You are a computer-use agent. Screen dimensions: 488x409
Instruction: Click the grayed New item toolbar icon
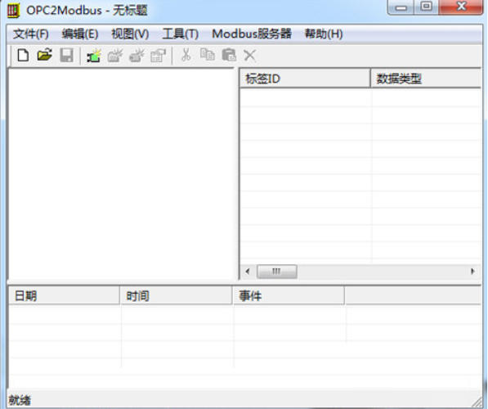137,56
